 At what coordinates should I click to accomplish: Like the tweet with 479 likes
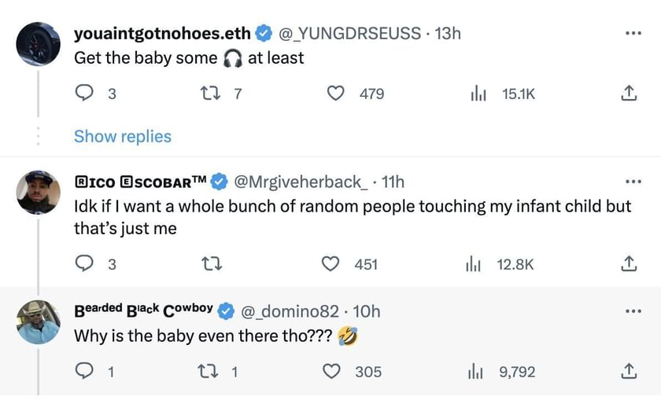coord(337,94)
